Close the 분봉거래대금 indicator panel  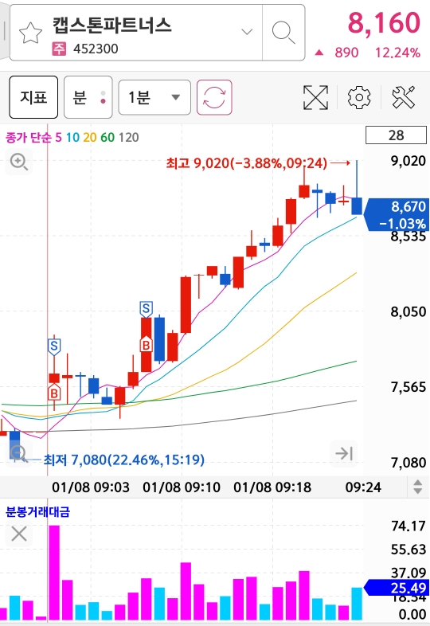(19, 534)
